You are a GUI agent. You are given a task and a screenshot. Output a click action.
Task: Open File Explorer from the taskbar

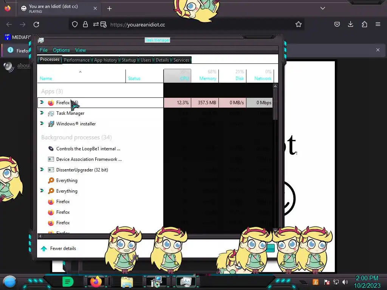[x=127, y=282]
